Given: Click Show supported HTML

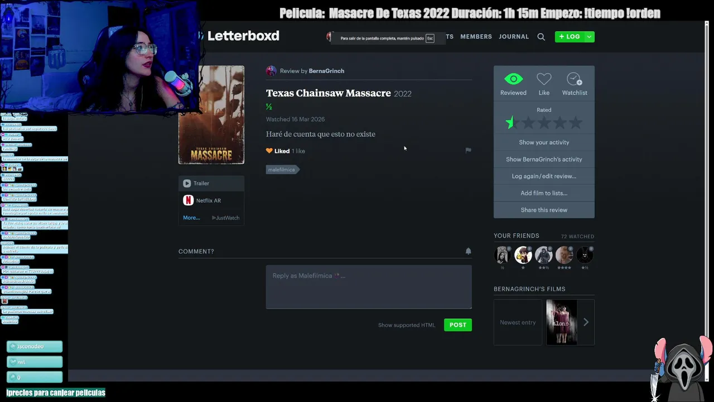Looking at the screenshot, I should [407, 325].
